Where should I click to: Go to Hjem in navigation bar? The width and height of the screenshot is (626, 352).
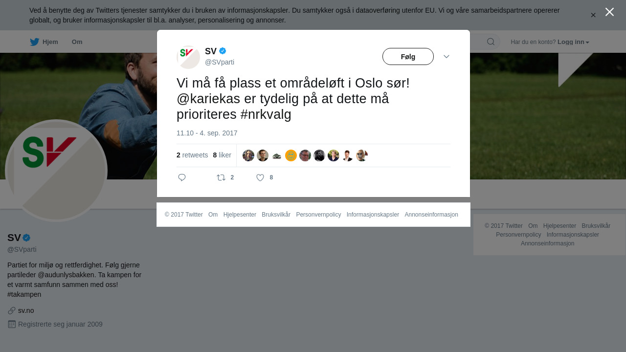coord(50,42)
